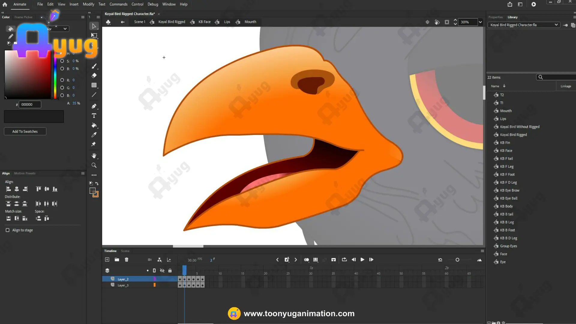Click the Add To Swatches button
Image resolution: width=576 pixels, height=324 pixels.
[25, 131]
